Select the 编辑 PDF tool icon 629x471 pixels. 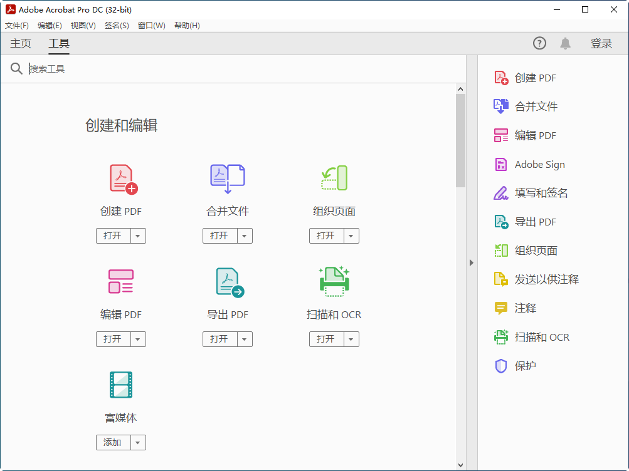[x=120, y=281]
